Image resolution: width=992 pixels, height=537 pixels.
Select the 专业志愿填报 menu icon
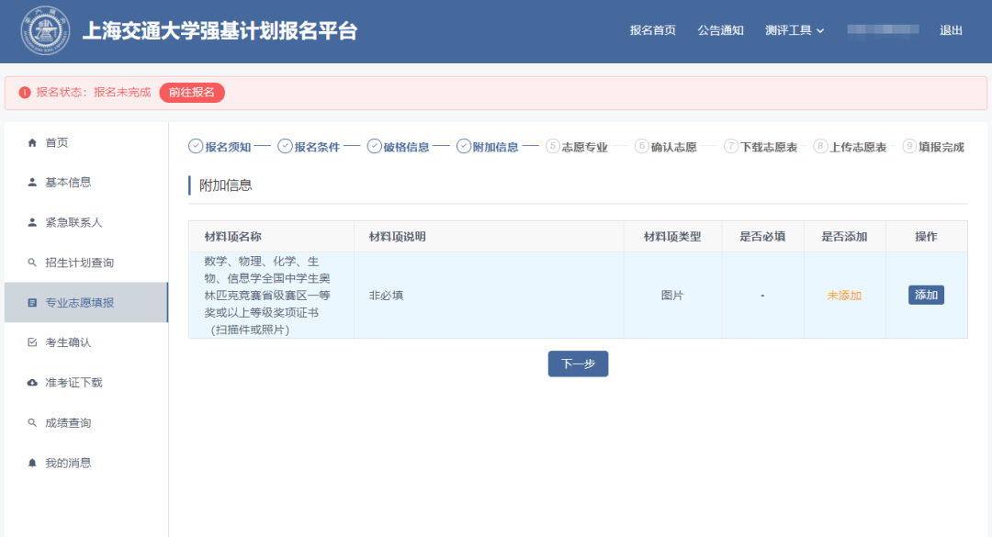(33, 302)
